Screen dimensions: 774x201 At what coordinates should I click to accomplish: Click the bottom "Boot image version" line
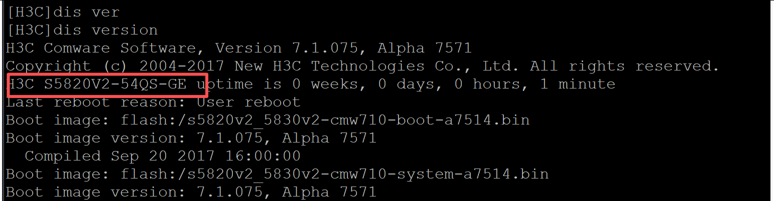[x=191, y=192]
